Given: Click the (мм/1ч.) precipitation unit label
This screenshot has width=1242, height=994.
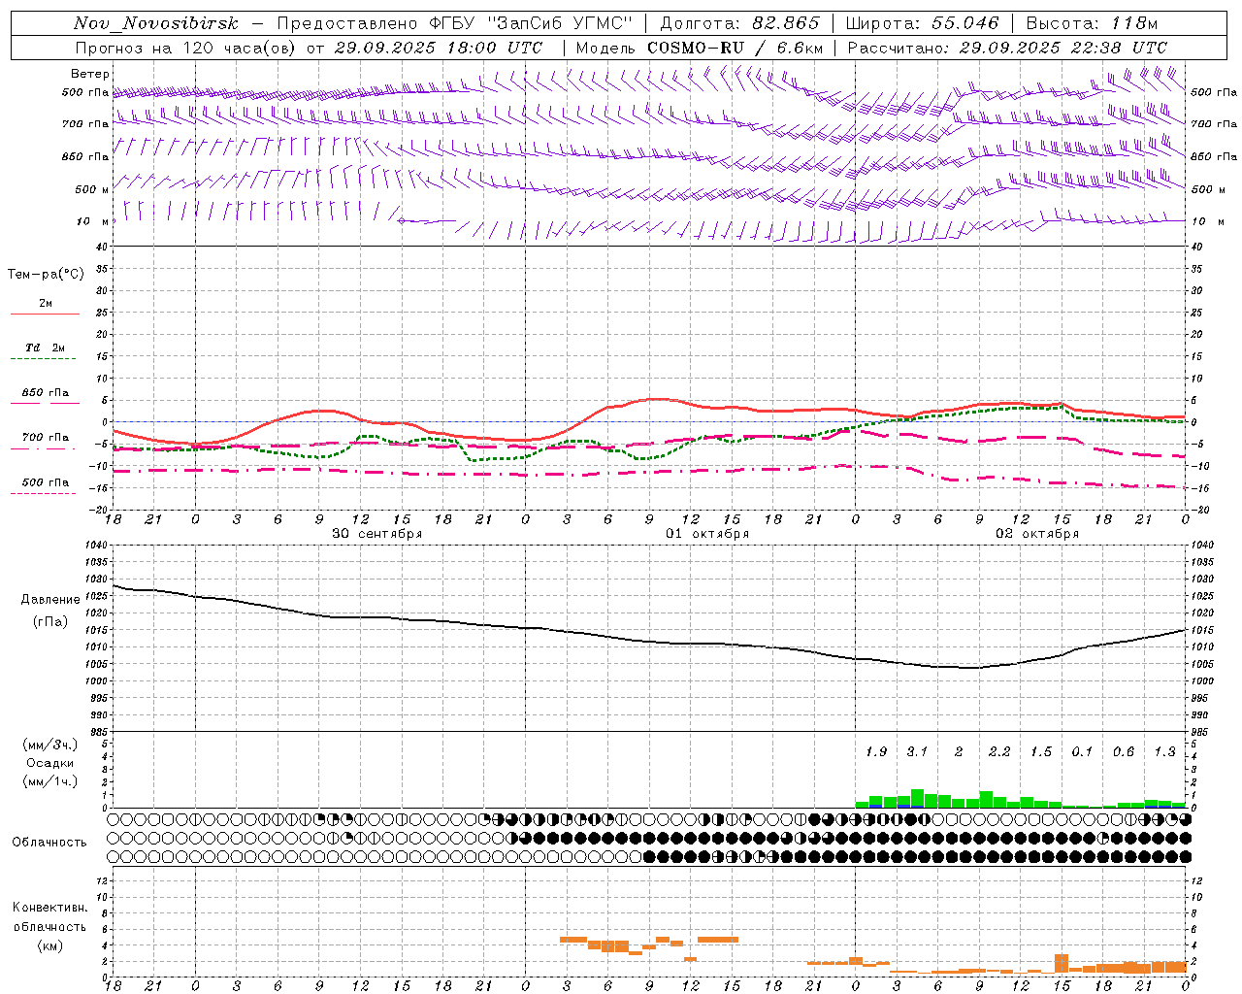Looking at the screenshot, I should click(50, 781).
